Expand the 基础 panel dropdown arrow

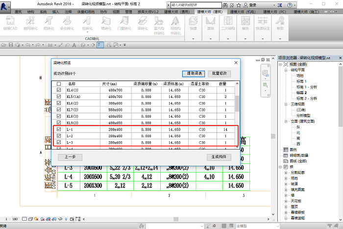[x=210, y=39]
